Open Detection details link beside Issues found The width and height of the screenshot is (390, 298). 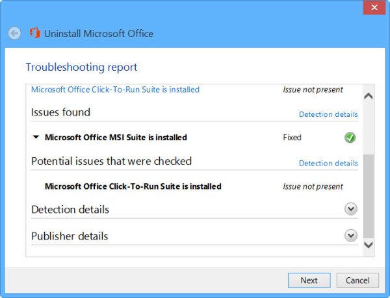328,114
